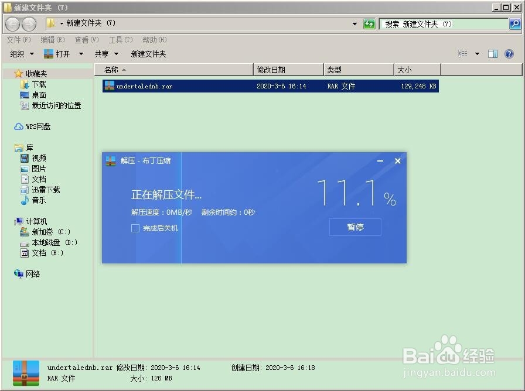Click the 布丁压缩 app icon in dialog title
The image size is (525, 391).
coord(111,161)
